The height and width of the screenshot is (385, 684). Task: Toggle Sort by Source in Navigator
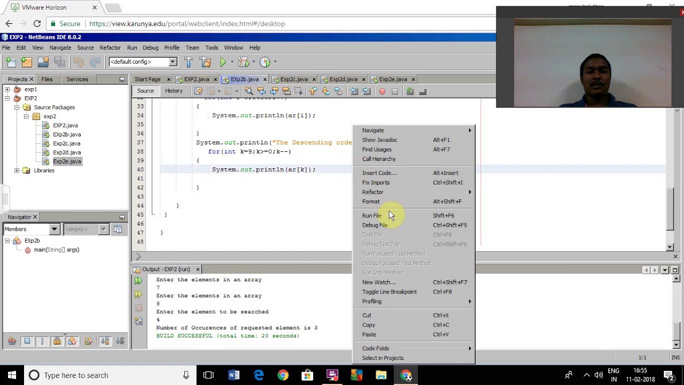[120, 341]
